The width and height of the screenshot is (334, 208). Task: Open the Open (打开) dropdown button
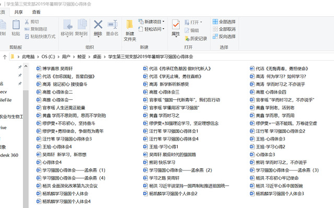201,22
